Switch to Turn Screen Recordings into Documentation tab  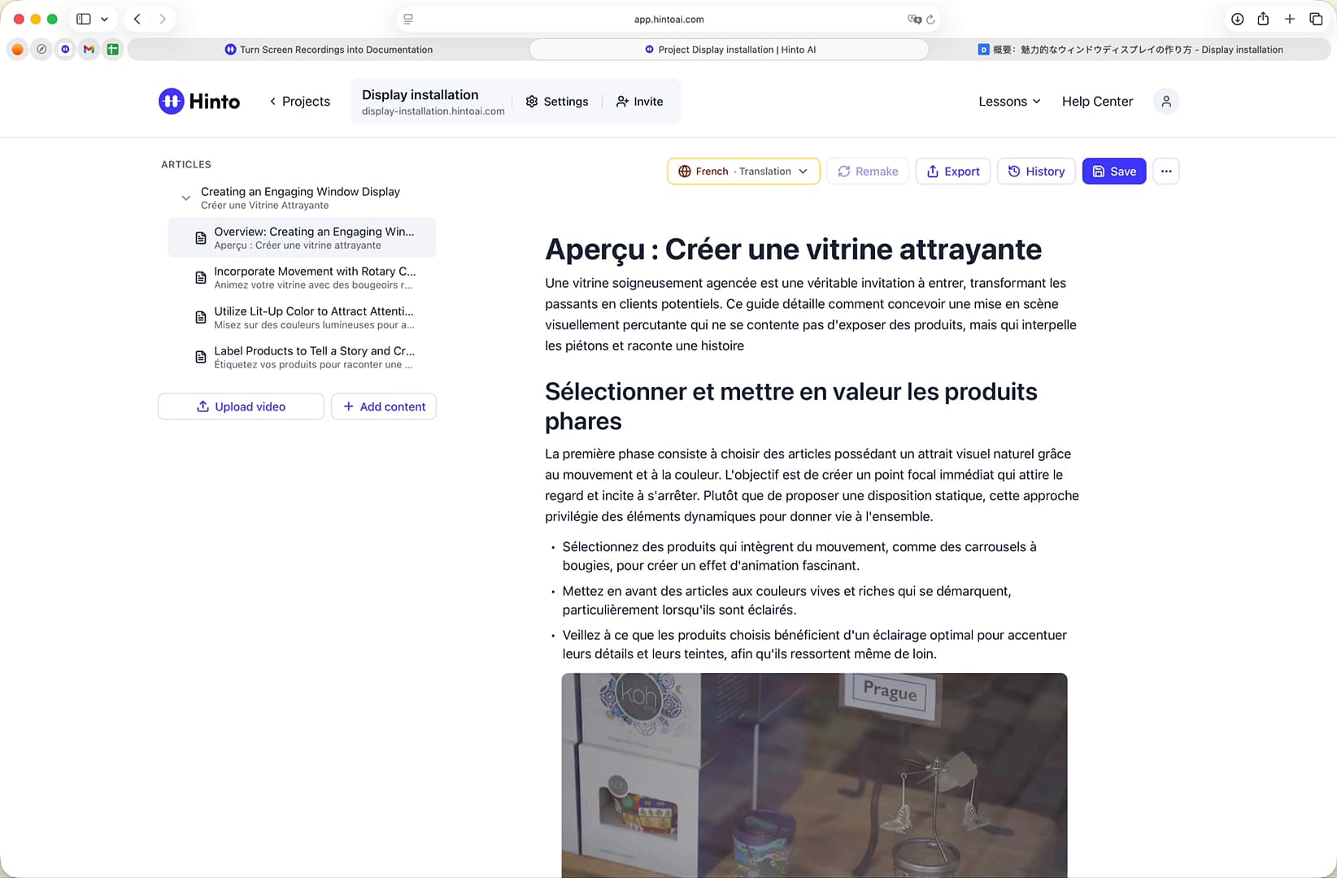(329, 50)
